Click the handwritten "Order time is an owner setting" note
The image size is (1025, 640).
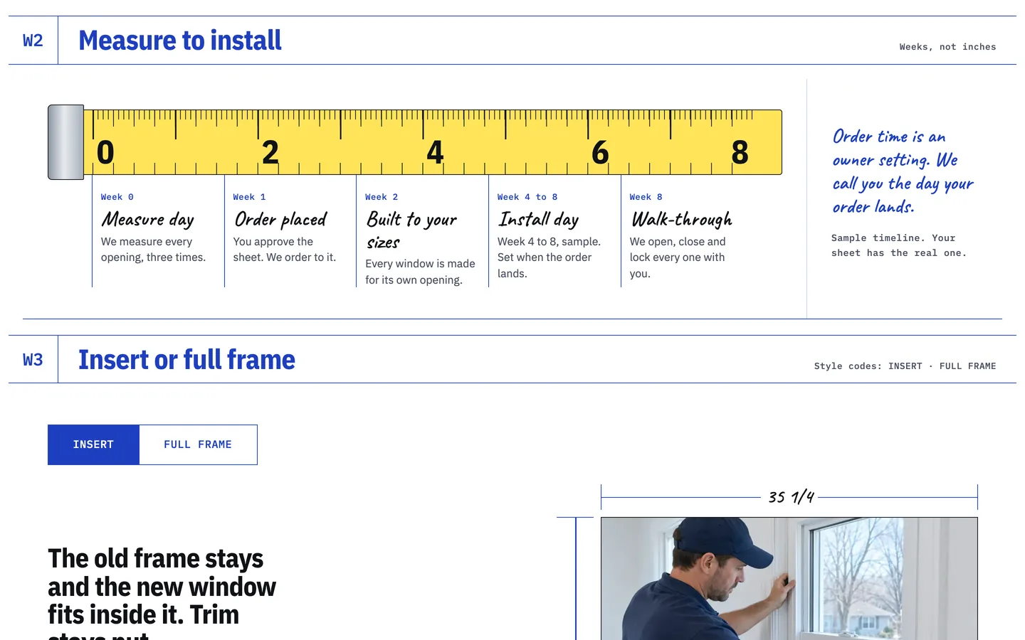(903, 171)
